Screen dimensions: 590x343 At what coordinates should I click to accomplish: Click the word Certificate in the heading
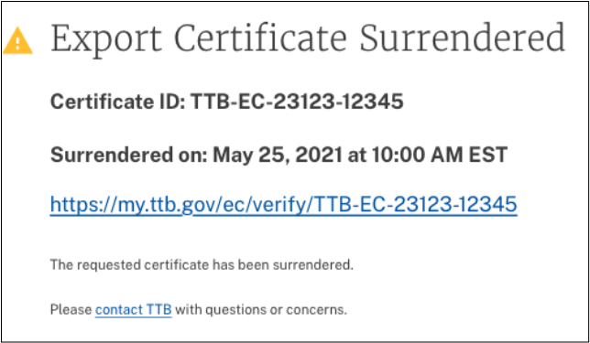pyautogui.click(x=261, y=38)
